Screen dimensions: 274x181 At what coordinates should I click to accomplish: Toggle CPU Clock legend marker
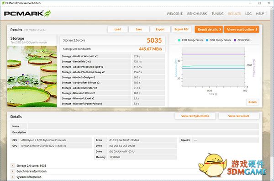[x=235, y=40]
